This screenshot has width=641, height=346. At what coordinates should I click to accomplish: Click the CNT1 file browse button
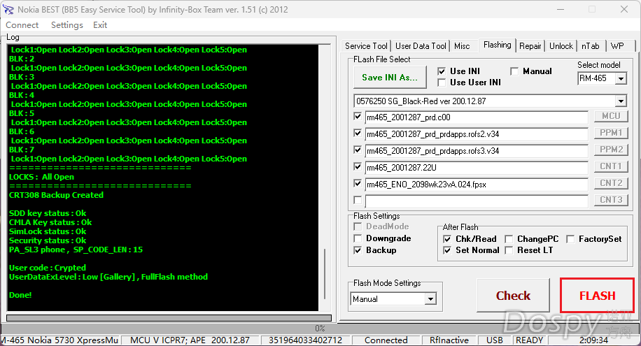[611, 166]
